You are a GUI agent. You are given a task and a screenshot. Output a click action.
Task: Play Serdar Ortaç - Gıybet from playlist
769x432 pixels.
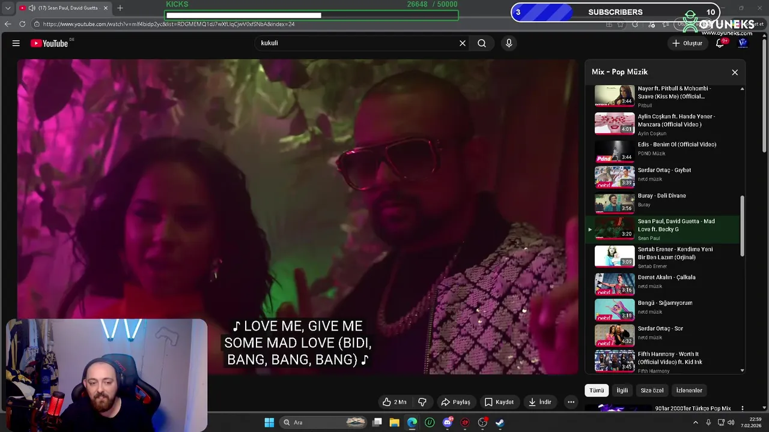click(663, 176)
